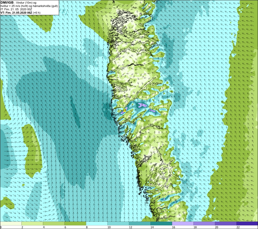Click the scale label '14'
The image size is (258, 229).
tap(152, 227)
